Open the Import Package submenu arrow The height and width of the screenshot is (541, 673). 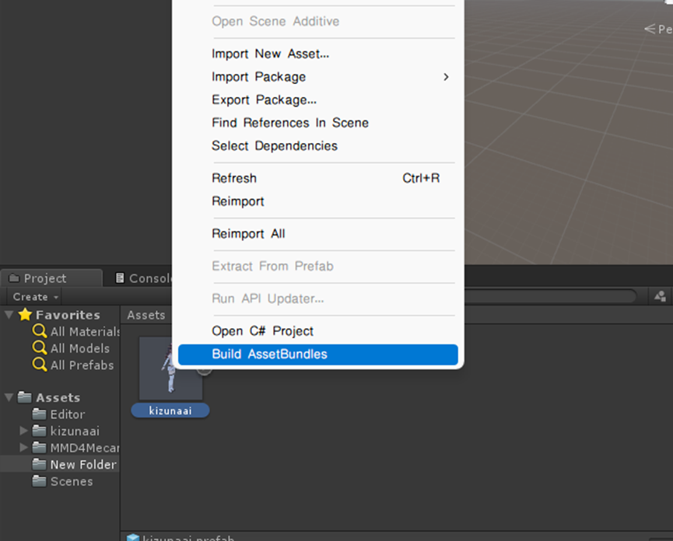[x=446, y=77]
